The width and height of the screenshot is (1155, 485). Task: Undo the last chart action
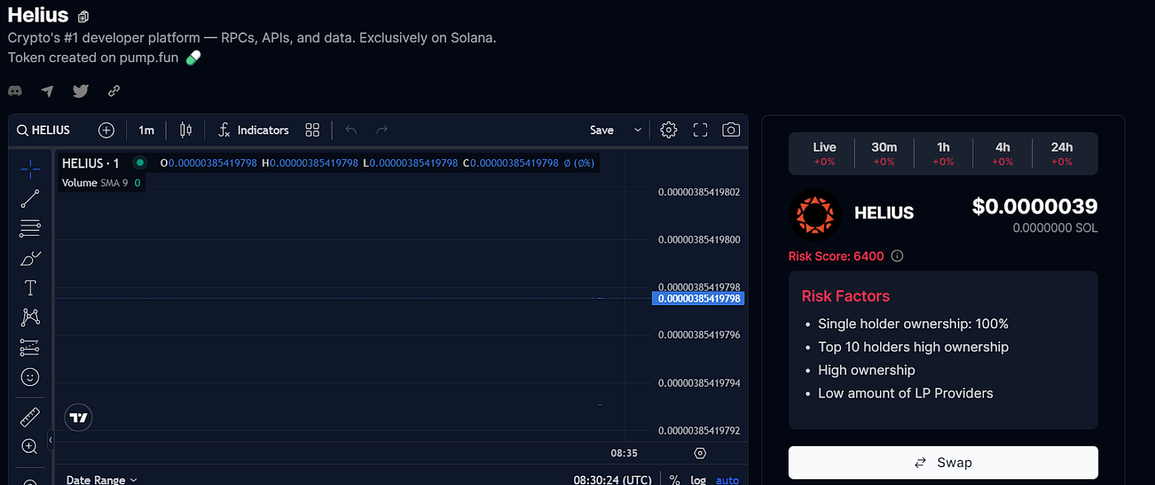[351, 130]
